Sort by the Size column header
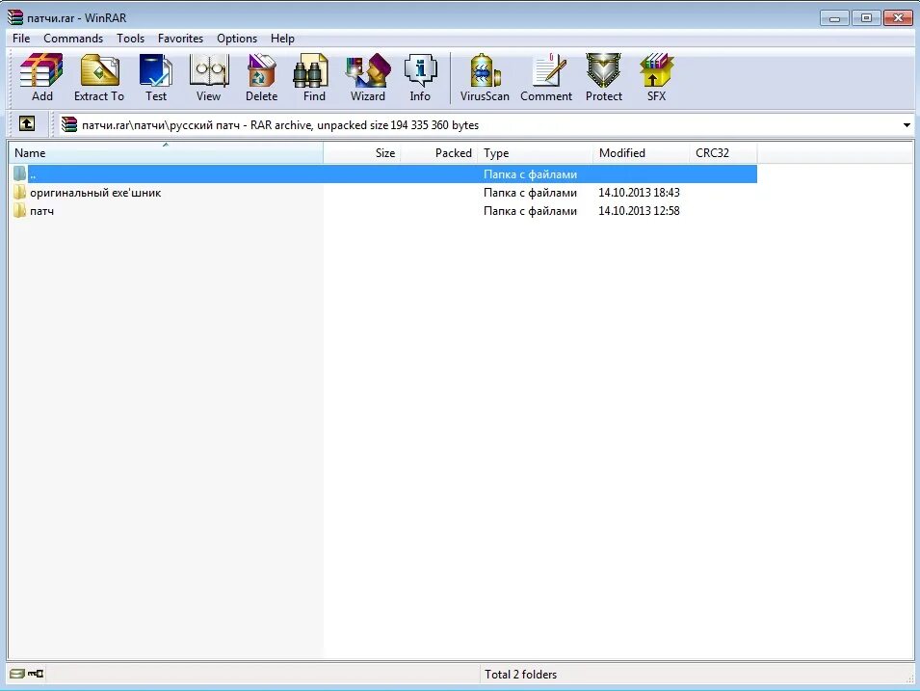The height and width of the screenshot is (691, 920). click(x=361, y=152)
